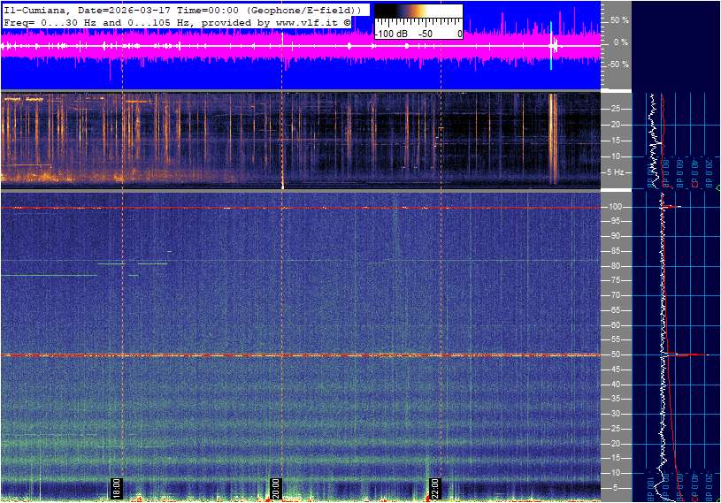Click the red 50 Hz line in spectrogram
This screenshot has height=503, width=721.
[301, 354]
